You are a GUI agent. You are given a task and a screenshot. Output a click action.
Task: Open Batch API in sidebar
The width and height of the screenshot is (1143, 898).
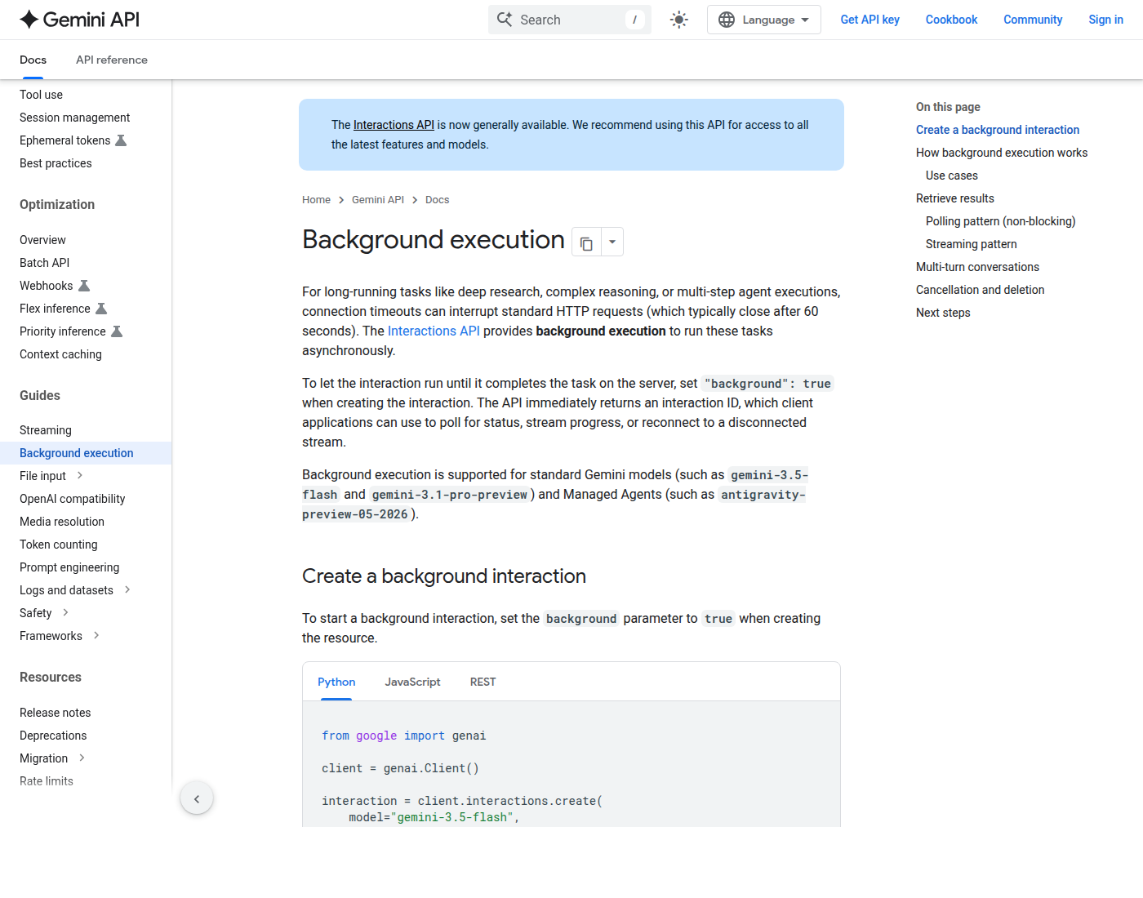pos(44,263)
